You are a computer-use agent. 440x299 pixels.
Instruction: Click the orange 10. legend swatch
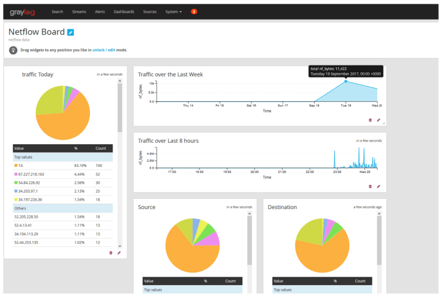point(16,165)
